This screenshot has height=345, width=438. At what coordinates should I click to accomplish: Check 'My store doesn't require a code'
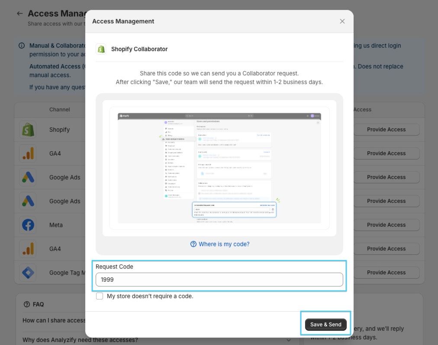click(x=100, y=296)
